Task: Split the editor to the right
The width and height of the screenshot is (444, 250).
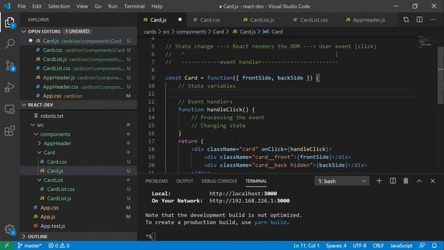Action: coord(419,19)
